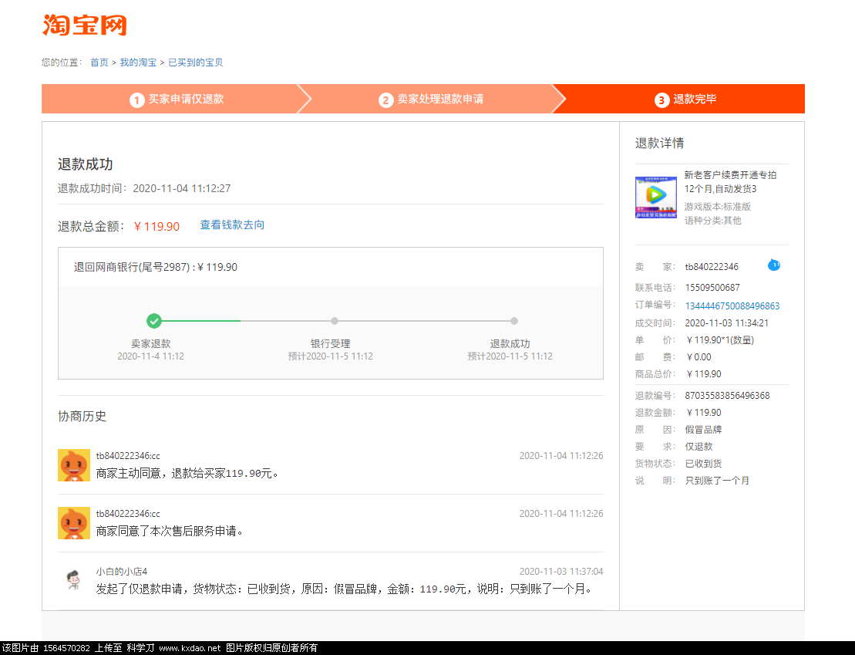Open order number 1344446750088496863
This screenshot has width=855, height=655.
[x=732, y=306]
